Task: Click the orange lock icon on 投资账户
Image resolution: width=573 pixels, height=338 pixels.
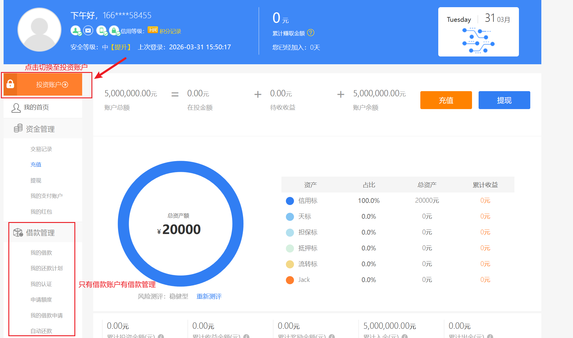Action: 10,85
